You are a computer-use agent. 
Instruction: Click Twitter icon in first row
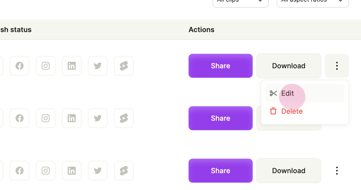(x=98, y=66)
